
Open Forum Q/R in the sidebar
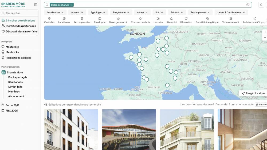pyautogui.click(x=10, y=105)
